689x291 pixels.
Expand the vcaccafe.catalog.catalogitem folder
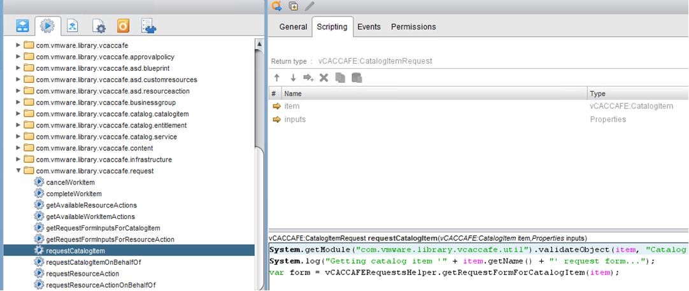pos(18,113)
